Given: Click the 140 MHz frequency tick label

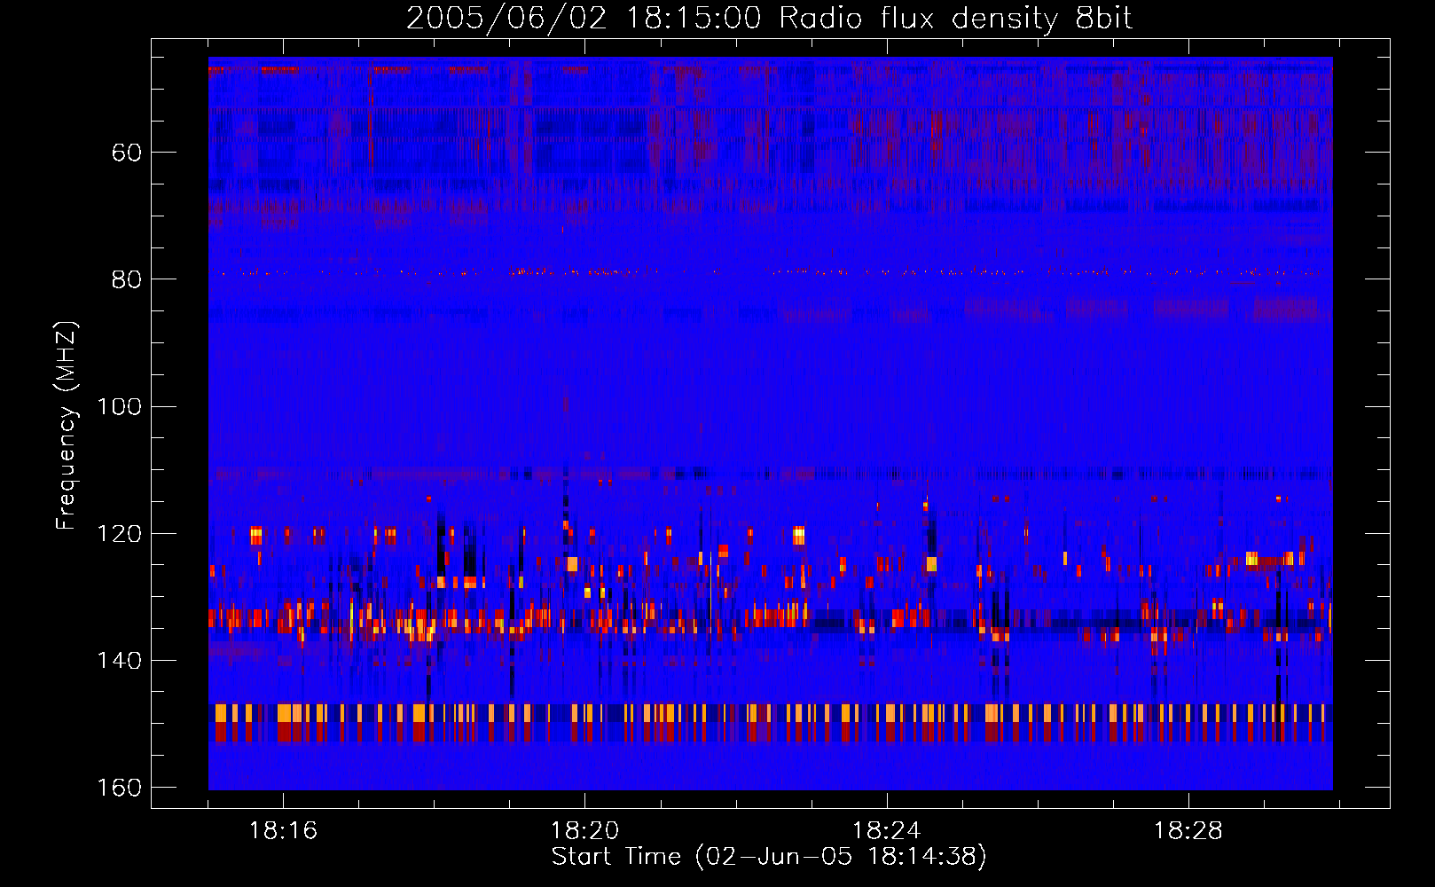Looking at the screenshot, I should (119, 661).
